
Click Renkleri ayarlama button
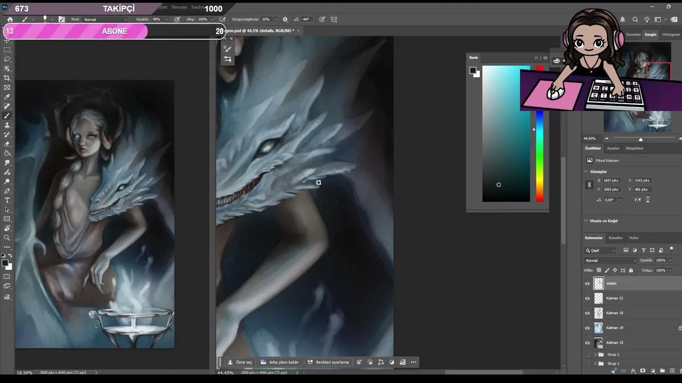pyautogui.click(x=328, y=362)
